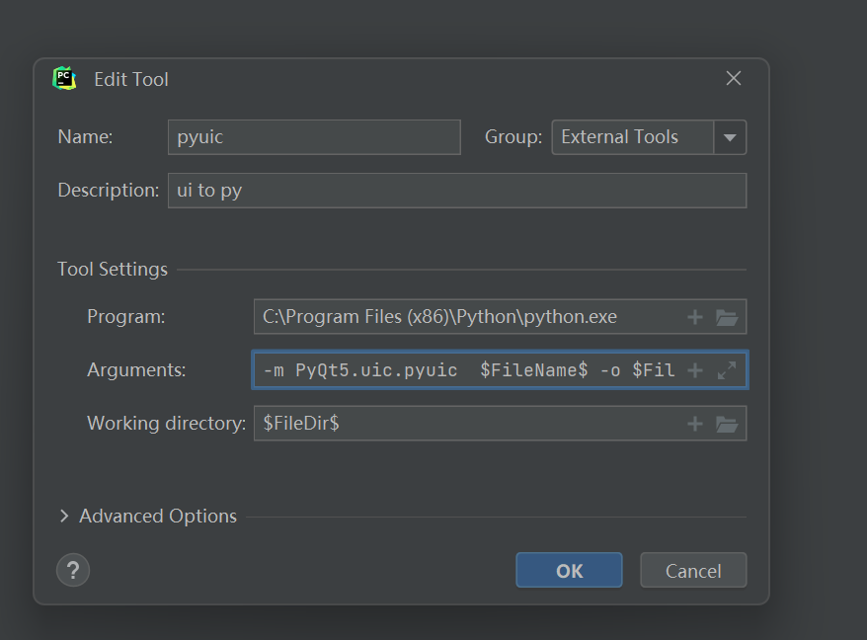Open the Group dropdown arrow
Screen dimensions: 867x640
pos(730,137)
